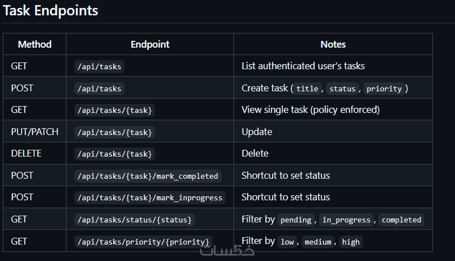
Task: Click the "title" code tag
Action: click(307, 89)
